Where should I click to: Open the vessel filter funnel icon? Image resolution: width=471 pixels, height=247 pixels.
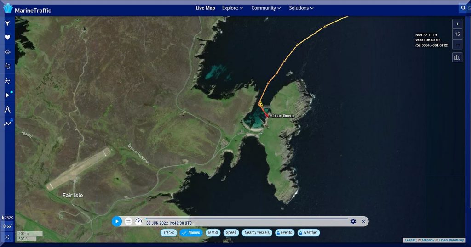point(7,23)
